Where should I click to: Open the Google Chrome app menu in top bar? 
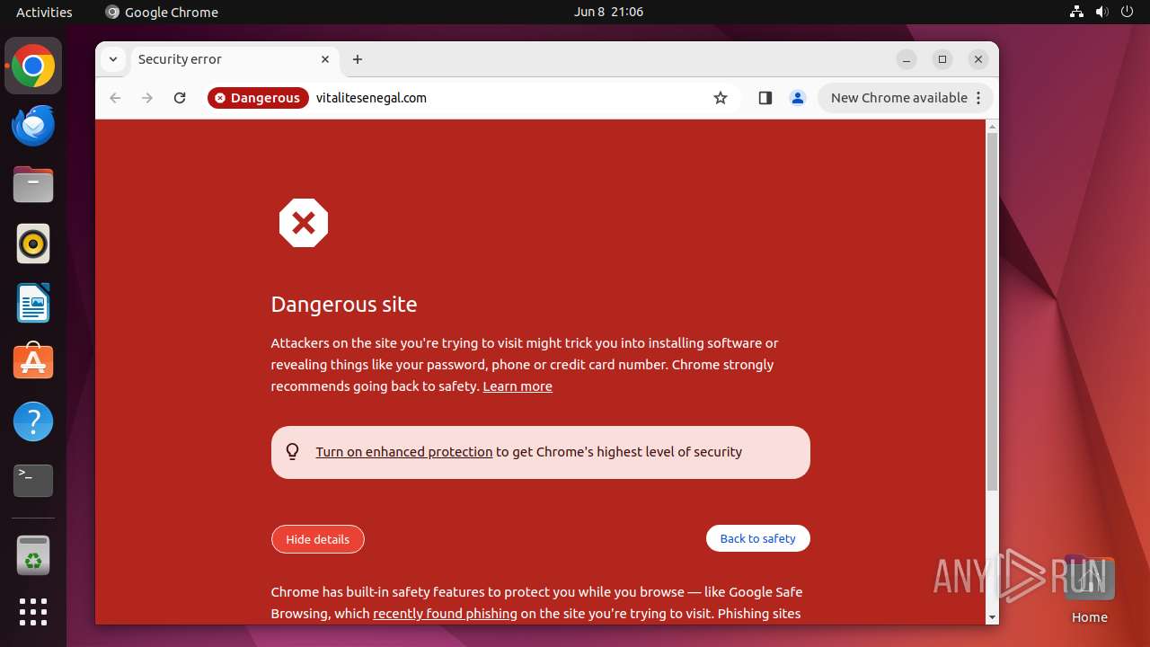(x=162, y=12)
